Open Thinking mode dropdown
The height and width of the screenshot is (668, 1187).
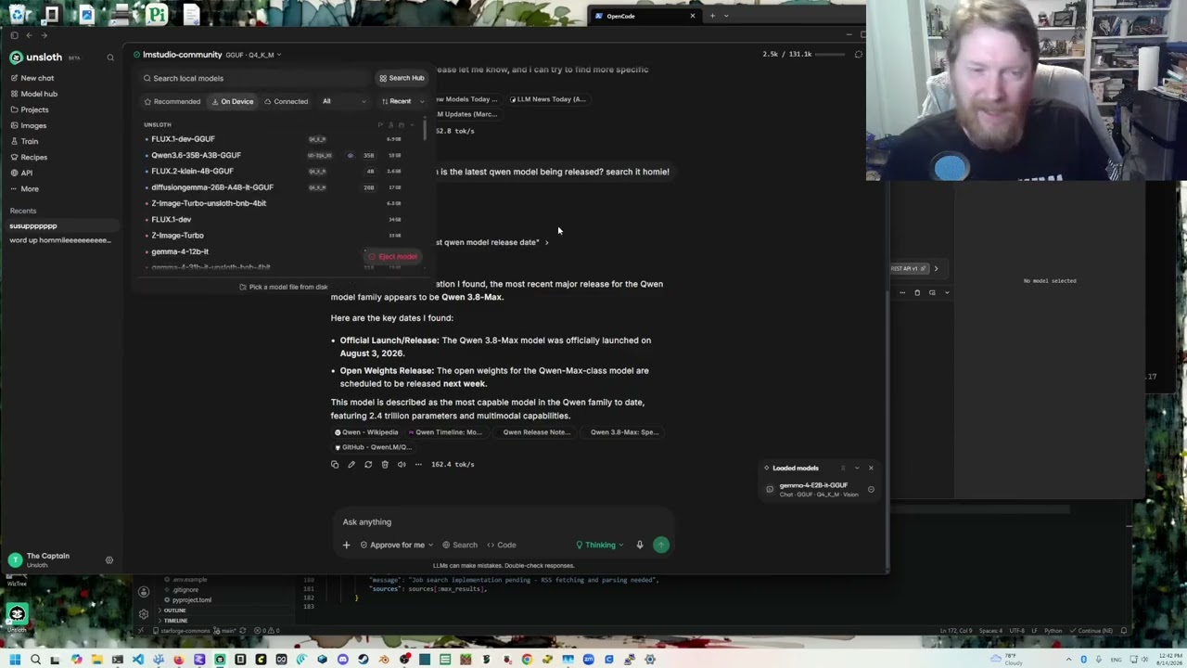[599, 546]
